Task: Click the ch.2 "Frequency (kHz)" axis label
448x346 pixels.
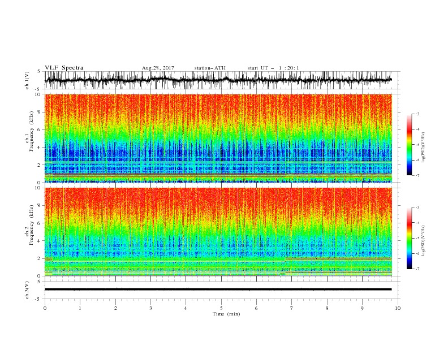Action: 31,225
